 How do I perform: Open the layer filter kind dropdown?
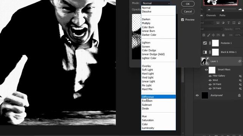(x=207, y=23)
